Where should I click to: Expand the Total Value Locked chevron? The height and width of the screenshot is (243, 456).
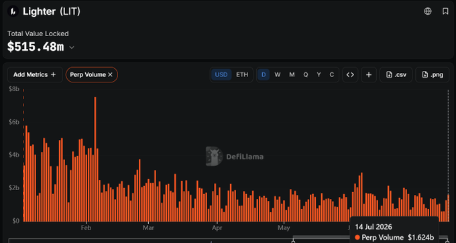point(72,48)
